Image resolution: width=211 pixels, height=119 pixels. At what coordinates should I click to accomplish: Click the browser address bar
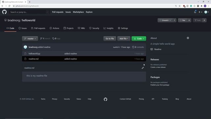point(93,6)
